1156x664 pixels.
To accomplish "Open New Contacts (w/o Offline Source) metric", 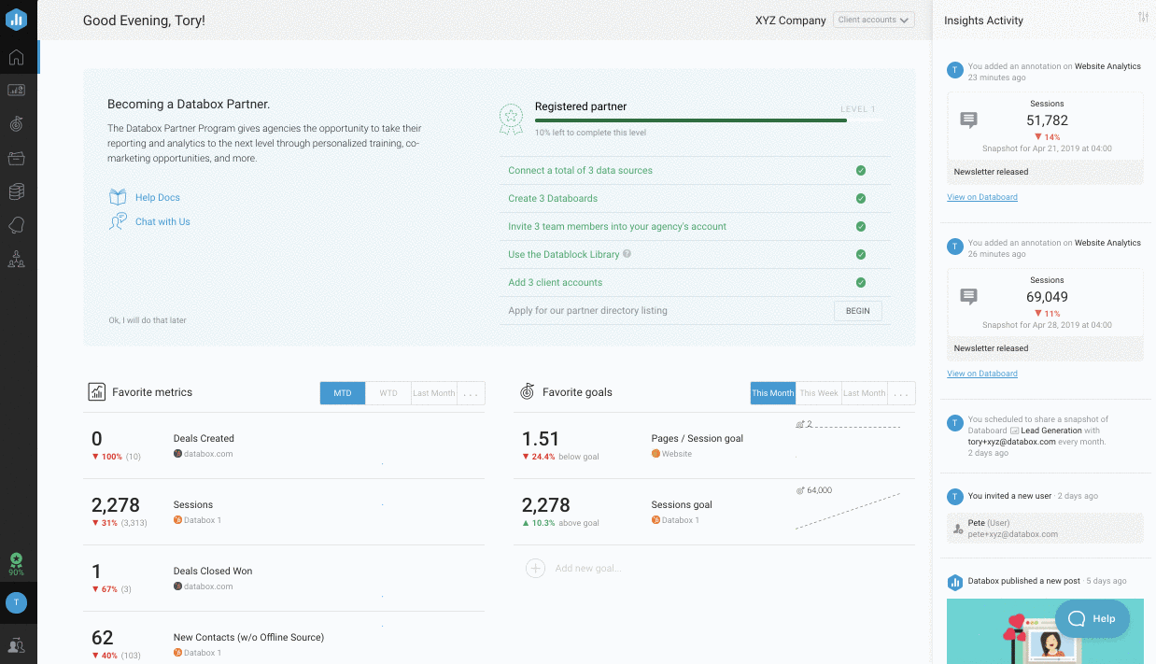I will [284, 639].
